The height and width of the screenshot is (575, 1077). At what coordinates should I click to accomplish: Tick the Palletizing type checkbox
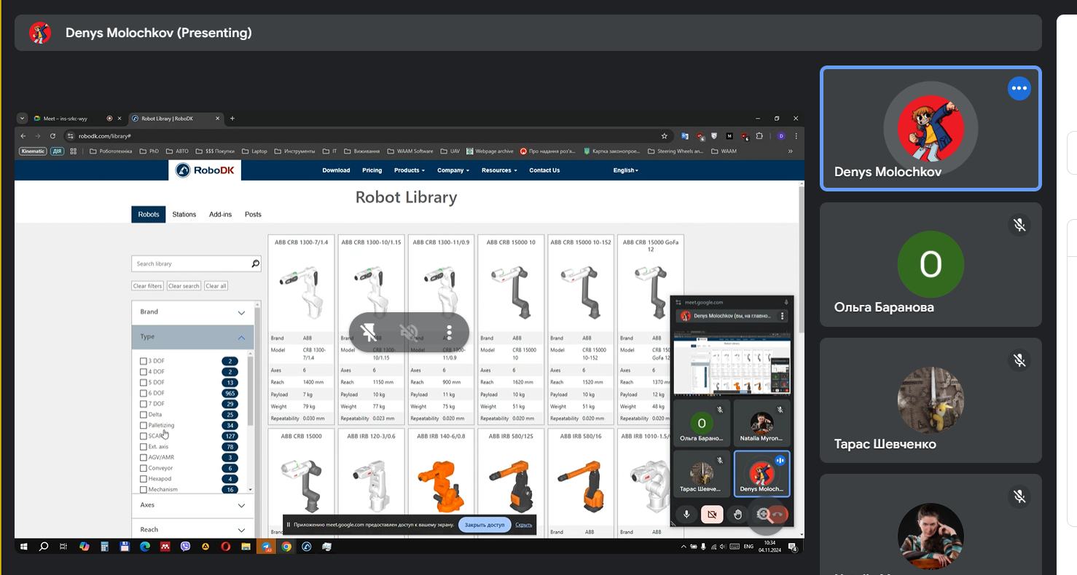click(x=144, y=425)
